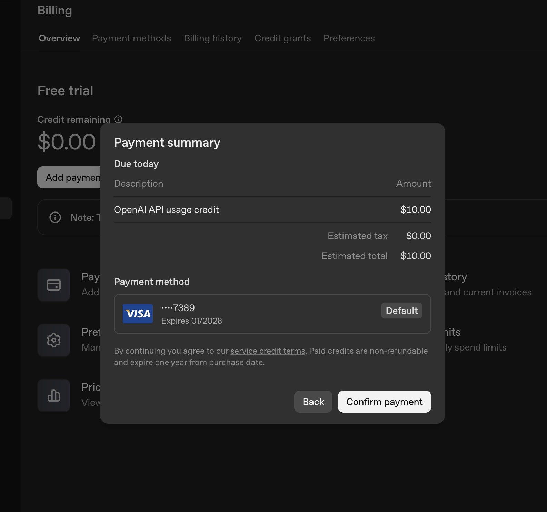The image size is (547, 512).
Task: Open the Credit grants tab
Action: pos(282,38)
